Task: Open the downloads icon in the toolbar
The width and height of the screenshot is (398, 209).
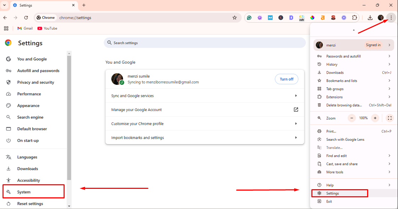Action: 370,18
